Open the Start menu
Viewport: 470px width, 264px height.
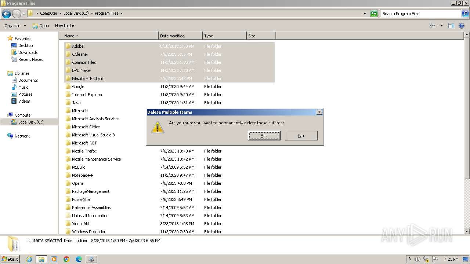[10, 259]
